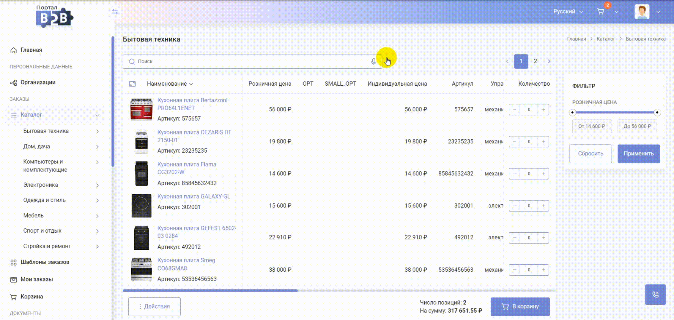Image resolution: width=674 pixels, height=320 pixels.
Task: Expand Компьютеры и комплектующие subcategory
Action: tap(97, 162)
